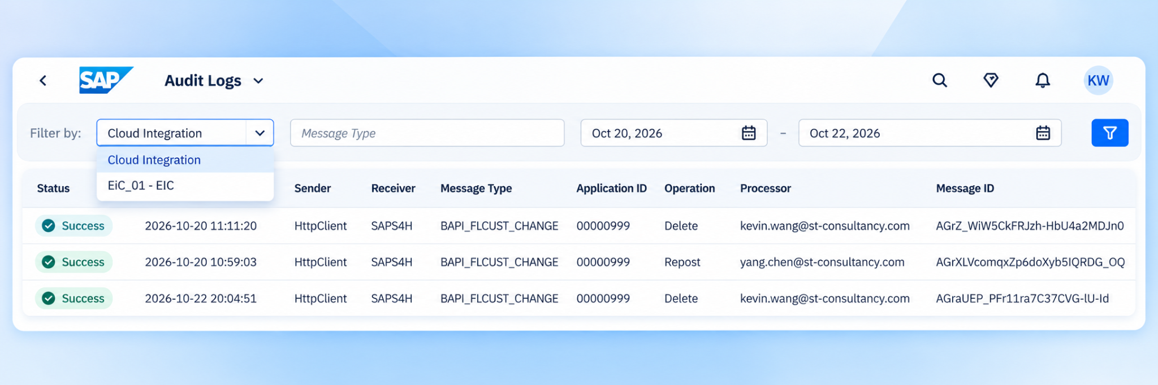Click Success badge in 11:11:20 row

[74, 226]
